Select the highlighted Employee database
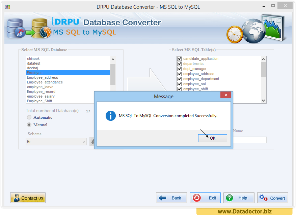Viewport: 296px width, 215px height. [68, 73]
